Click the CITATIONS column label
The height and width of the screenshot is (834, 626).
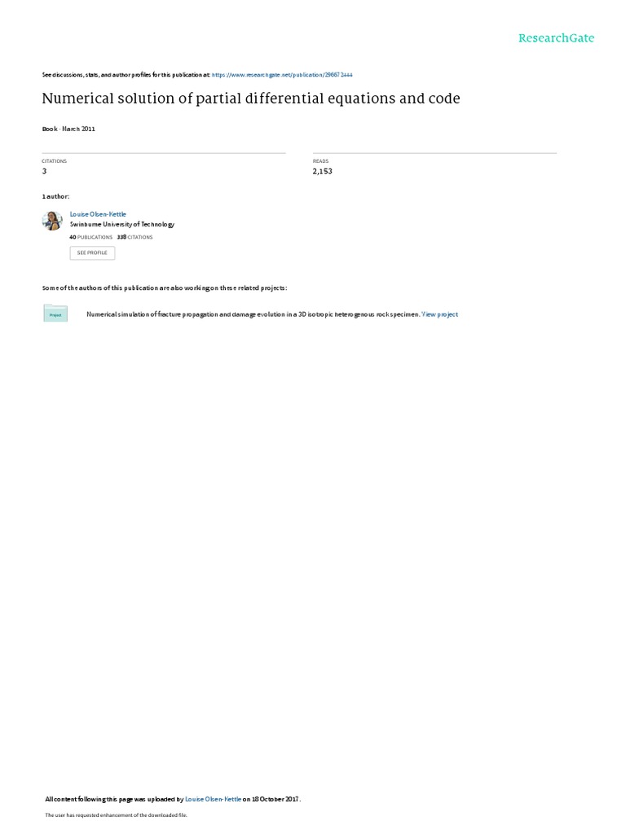coord(55,161)
